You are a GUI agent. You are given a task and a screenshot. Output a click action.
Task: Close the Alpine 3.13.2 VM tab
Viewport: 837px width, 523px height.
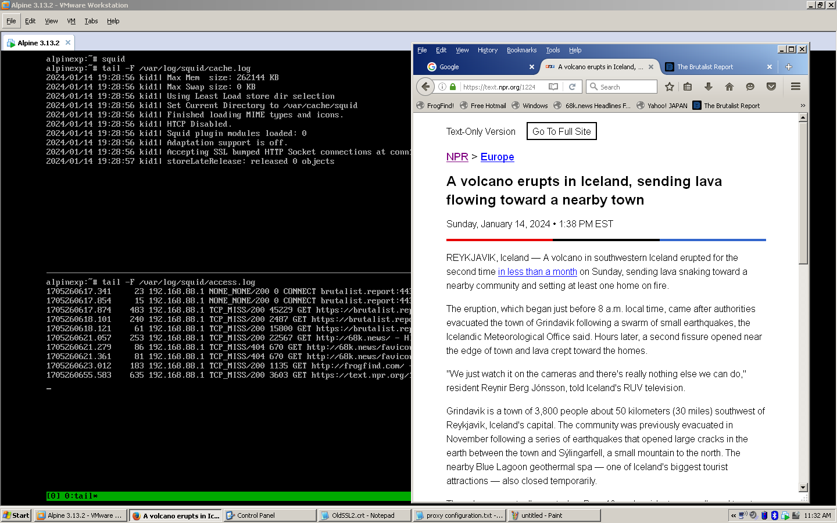click(x=68, y=42)
